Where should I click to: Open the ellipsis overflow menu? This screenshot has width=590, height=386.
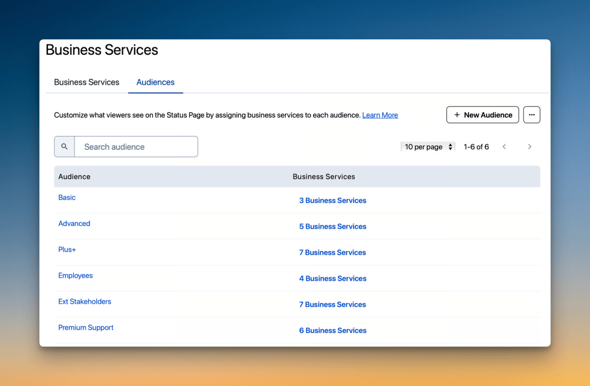[x=531, y=115]
